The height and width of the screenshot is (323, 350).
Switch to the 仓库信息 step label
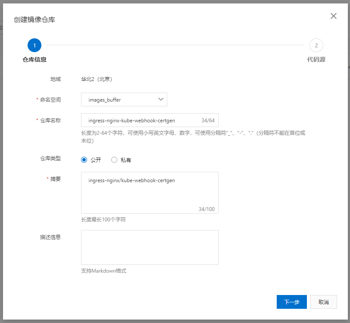34,59
